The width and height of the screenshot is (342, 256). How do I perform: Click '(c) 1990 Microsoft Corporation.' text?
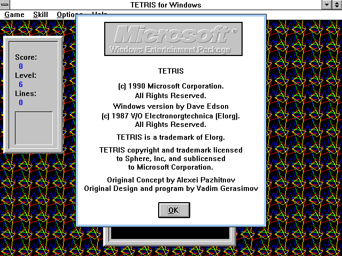click(171, 86)
